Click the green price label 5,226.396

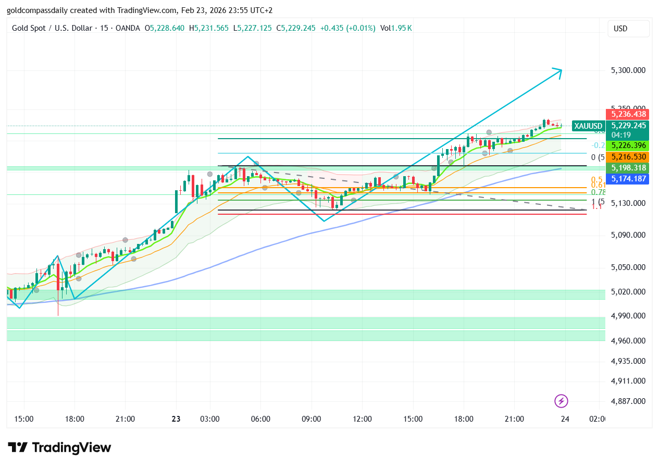click(628, 146)
